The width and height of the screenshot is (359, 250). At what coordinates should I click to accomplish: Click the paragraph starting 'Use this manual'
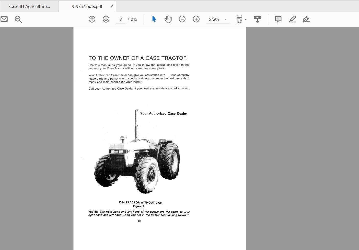(x=139, y=67)
